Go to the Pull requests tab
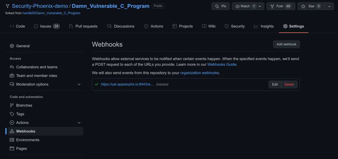 point(83,26)
